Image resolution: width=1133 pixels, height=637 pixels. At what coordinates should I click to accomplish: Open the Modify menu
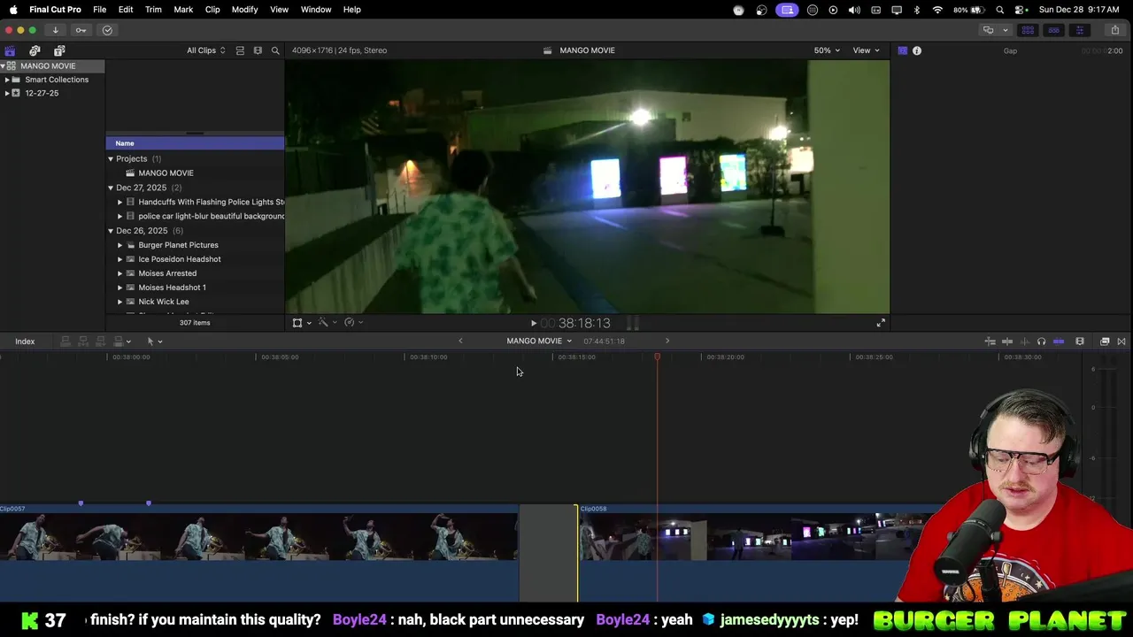click(244, 9)
